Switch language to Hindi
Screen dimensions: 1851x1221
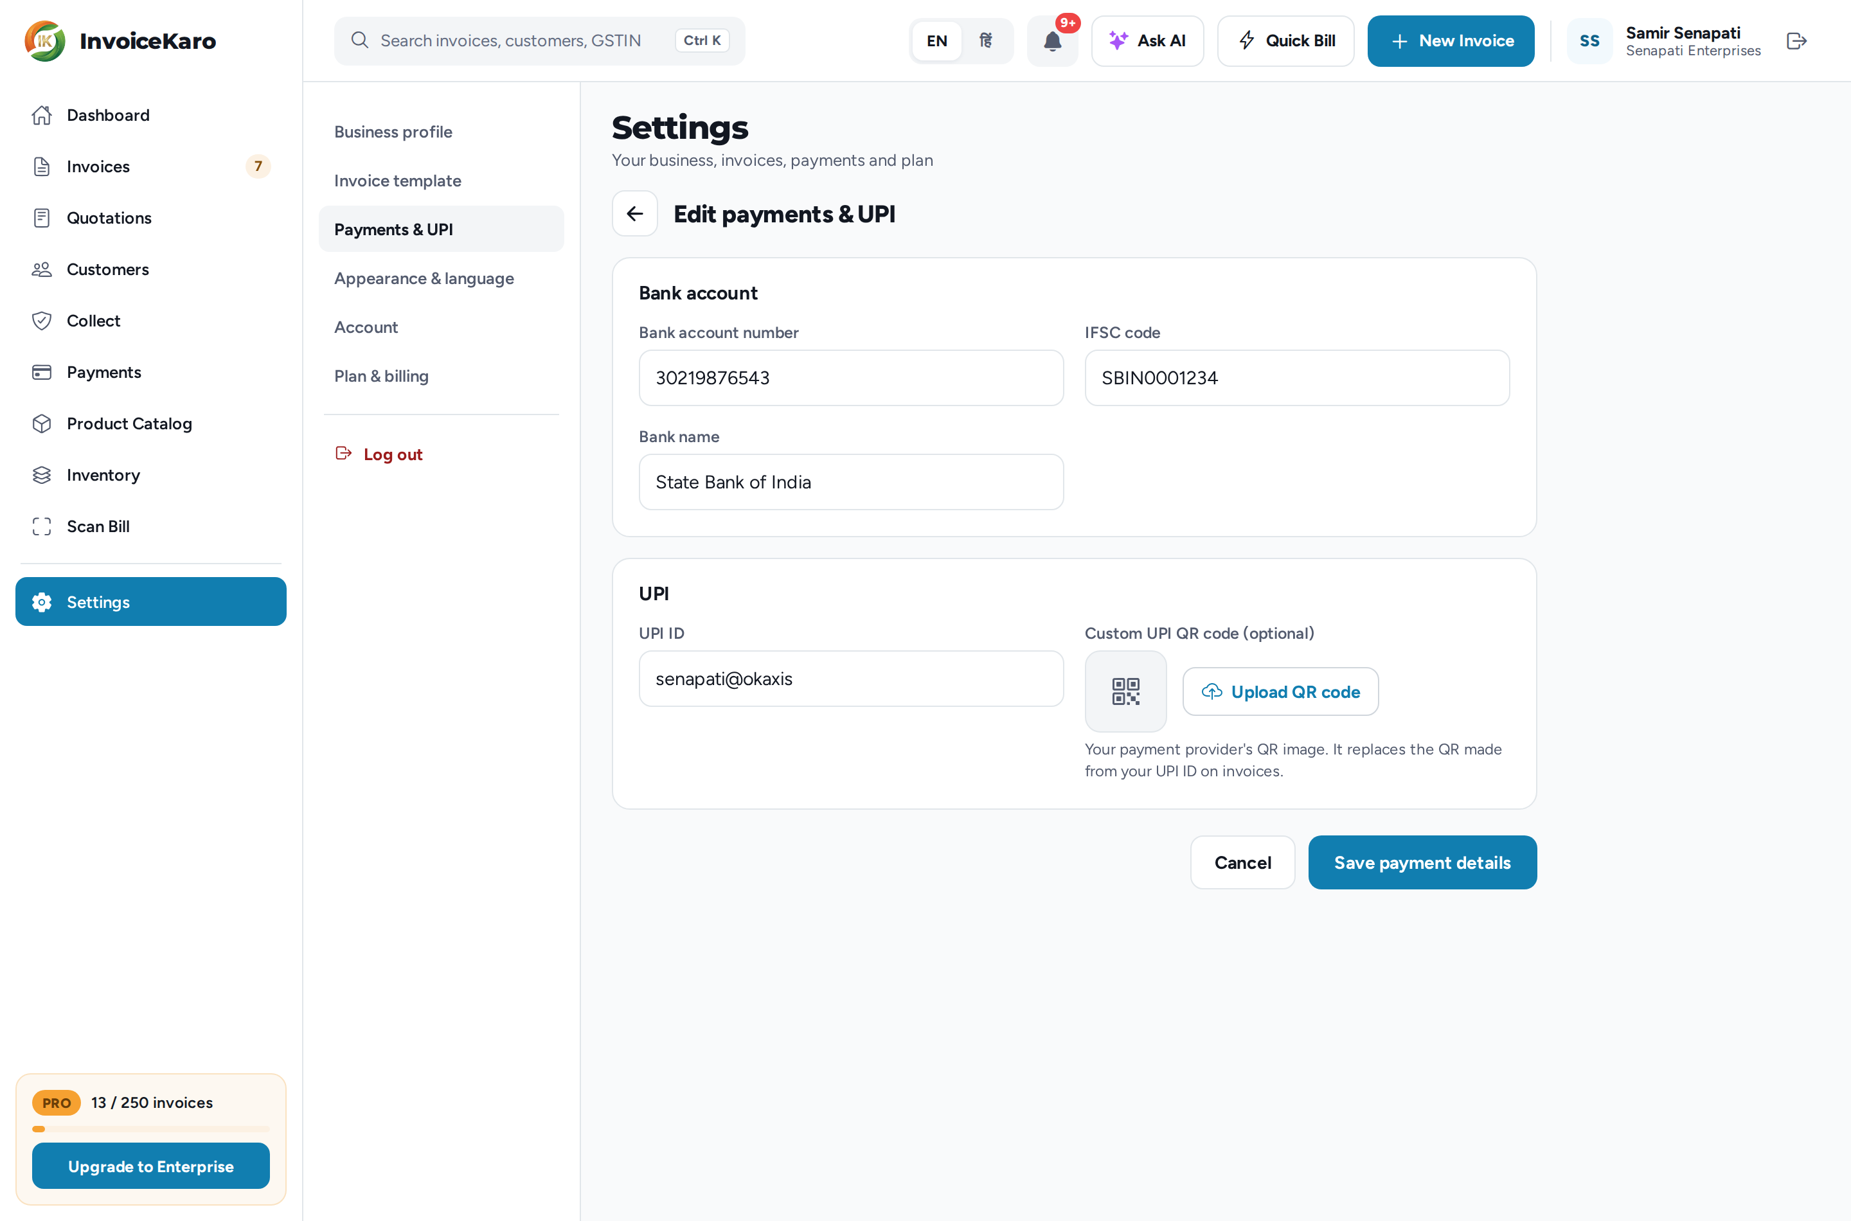pyautogui.click(x=986, y=41)
